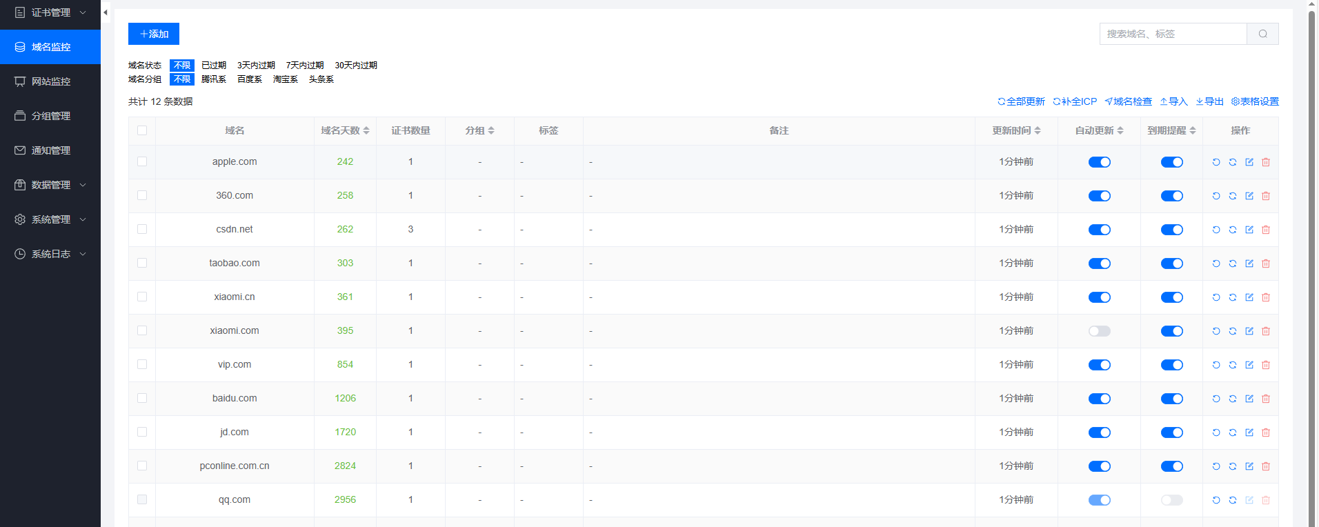Click two-arrow sync icon in apple.com row
Image resolution: width=1319 pixels, height=527 pixels.
click(x=1233, y=162)
